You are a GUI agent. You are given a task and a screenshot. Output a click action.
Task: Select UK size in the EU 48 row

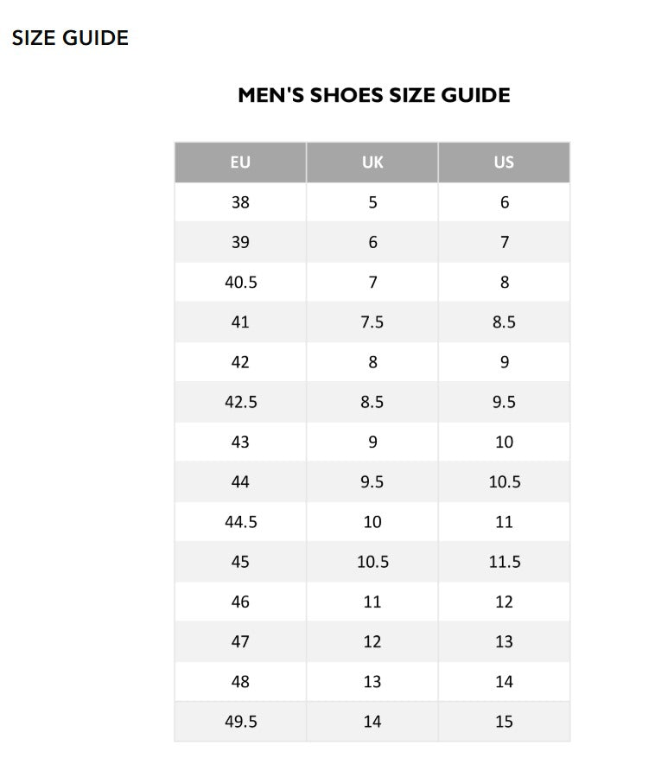372,682
